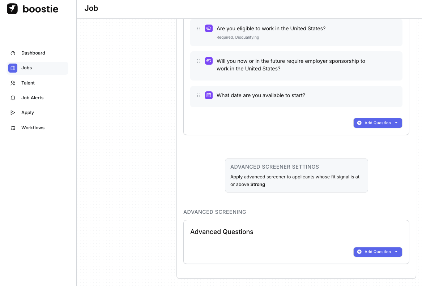Click toggle-type icon on work eligibility question
This screenshot has height=286, width=422.
coord(209,29)
